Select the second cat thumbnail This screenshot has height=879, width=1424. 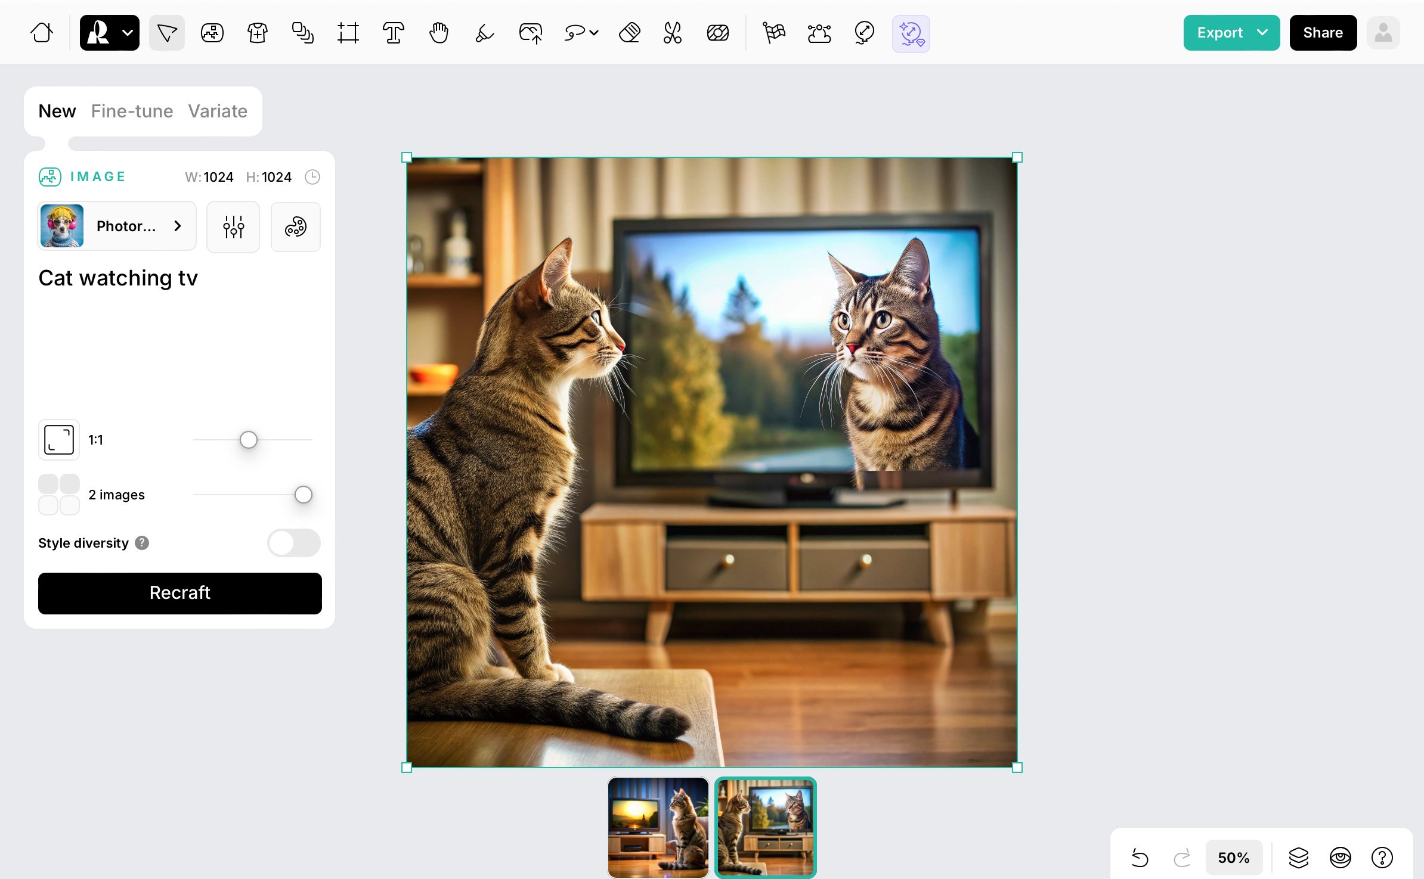point(766,825)
